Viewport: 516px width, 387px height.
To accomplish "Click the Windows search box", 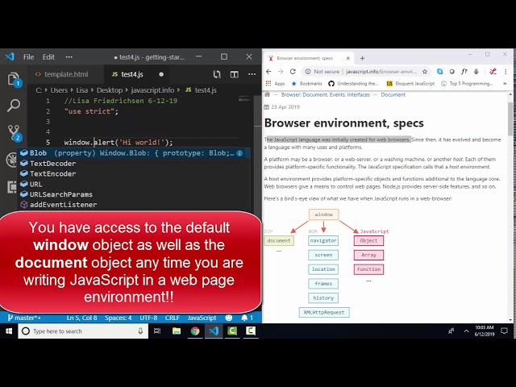I will (x=83, y=331).
